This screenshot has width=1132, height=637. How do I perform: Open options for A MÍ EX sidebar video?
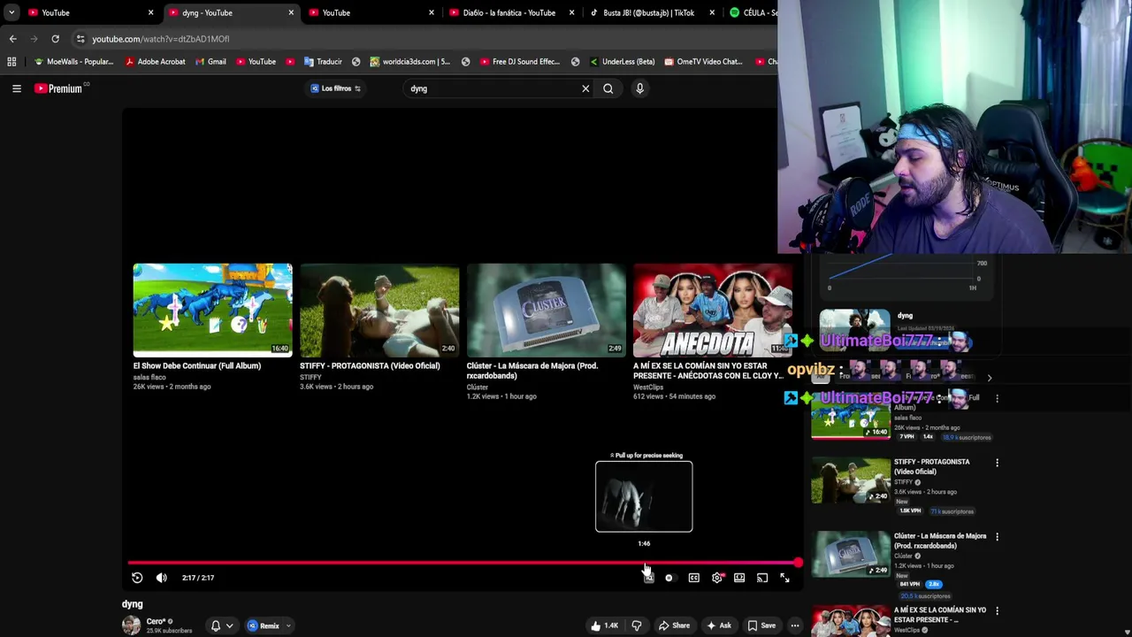pos(997,611)
